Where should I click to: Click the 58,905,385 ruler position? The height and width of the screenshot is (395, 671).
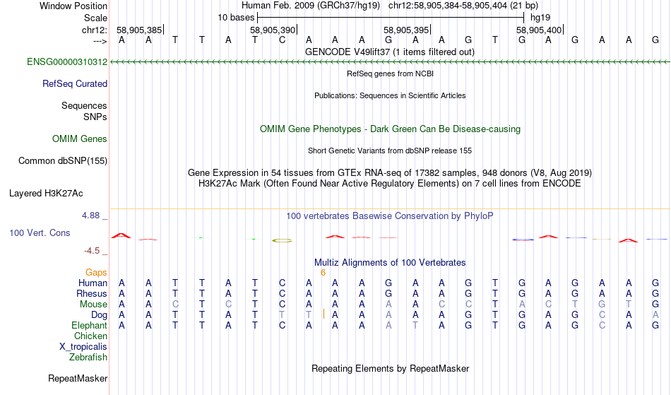click(x=140, y=30)
